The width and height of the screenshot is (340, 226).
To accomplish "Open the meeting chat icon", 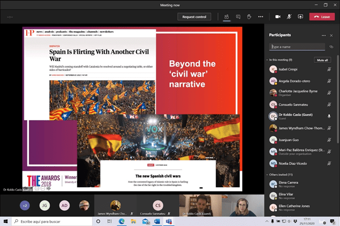I will coord(238,17).
